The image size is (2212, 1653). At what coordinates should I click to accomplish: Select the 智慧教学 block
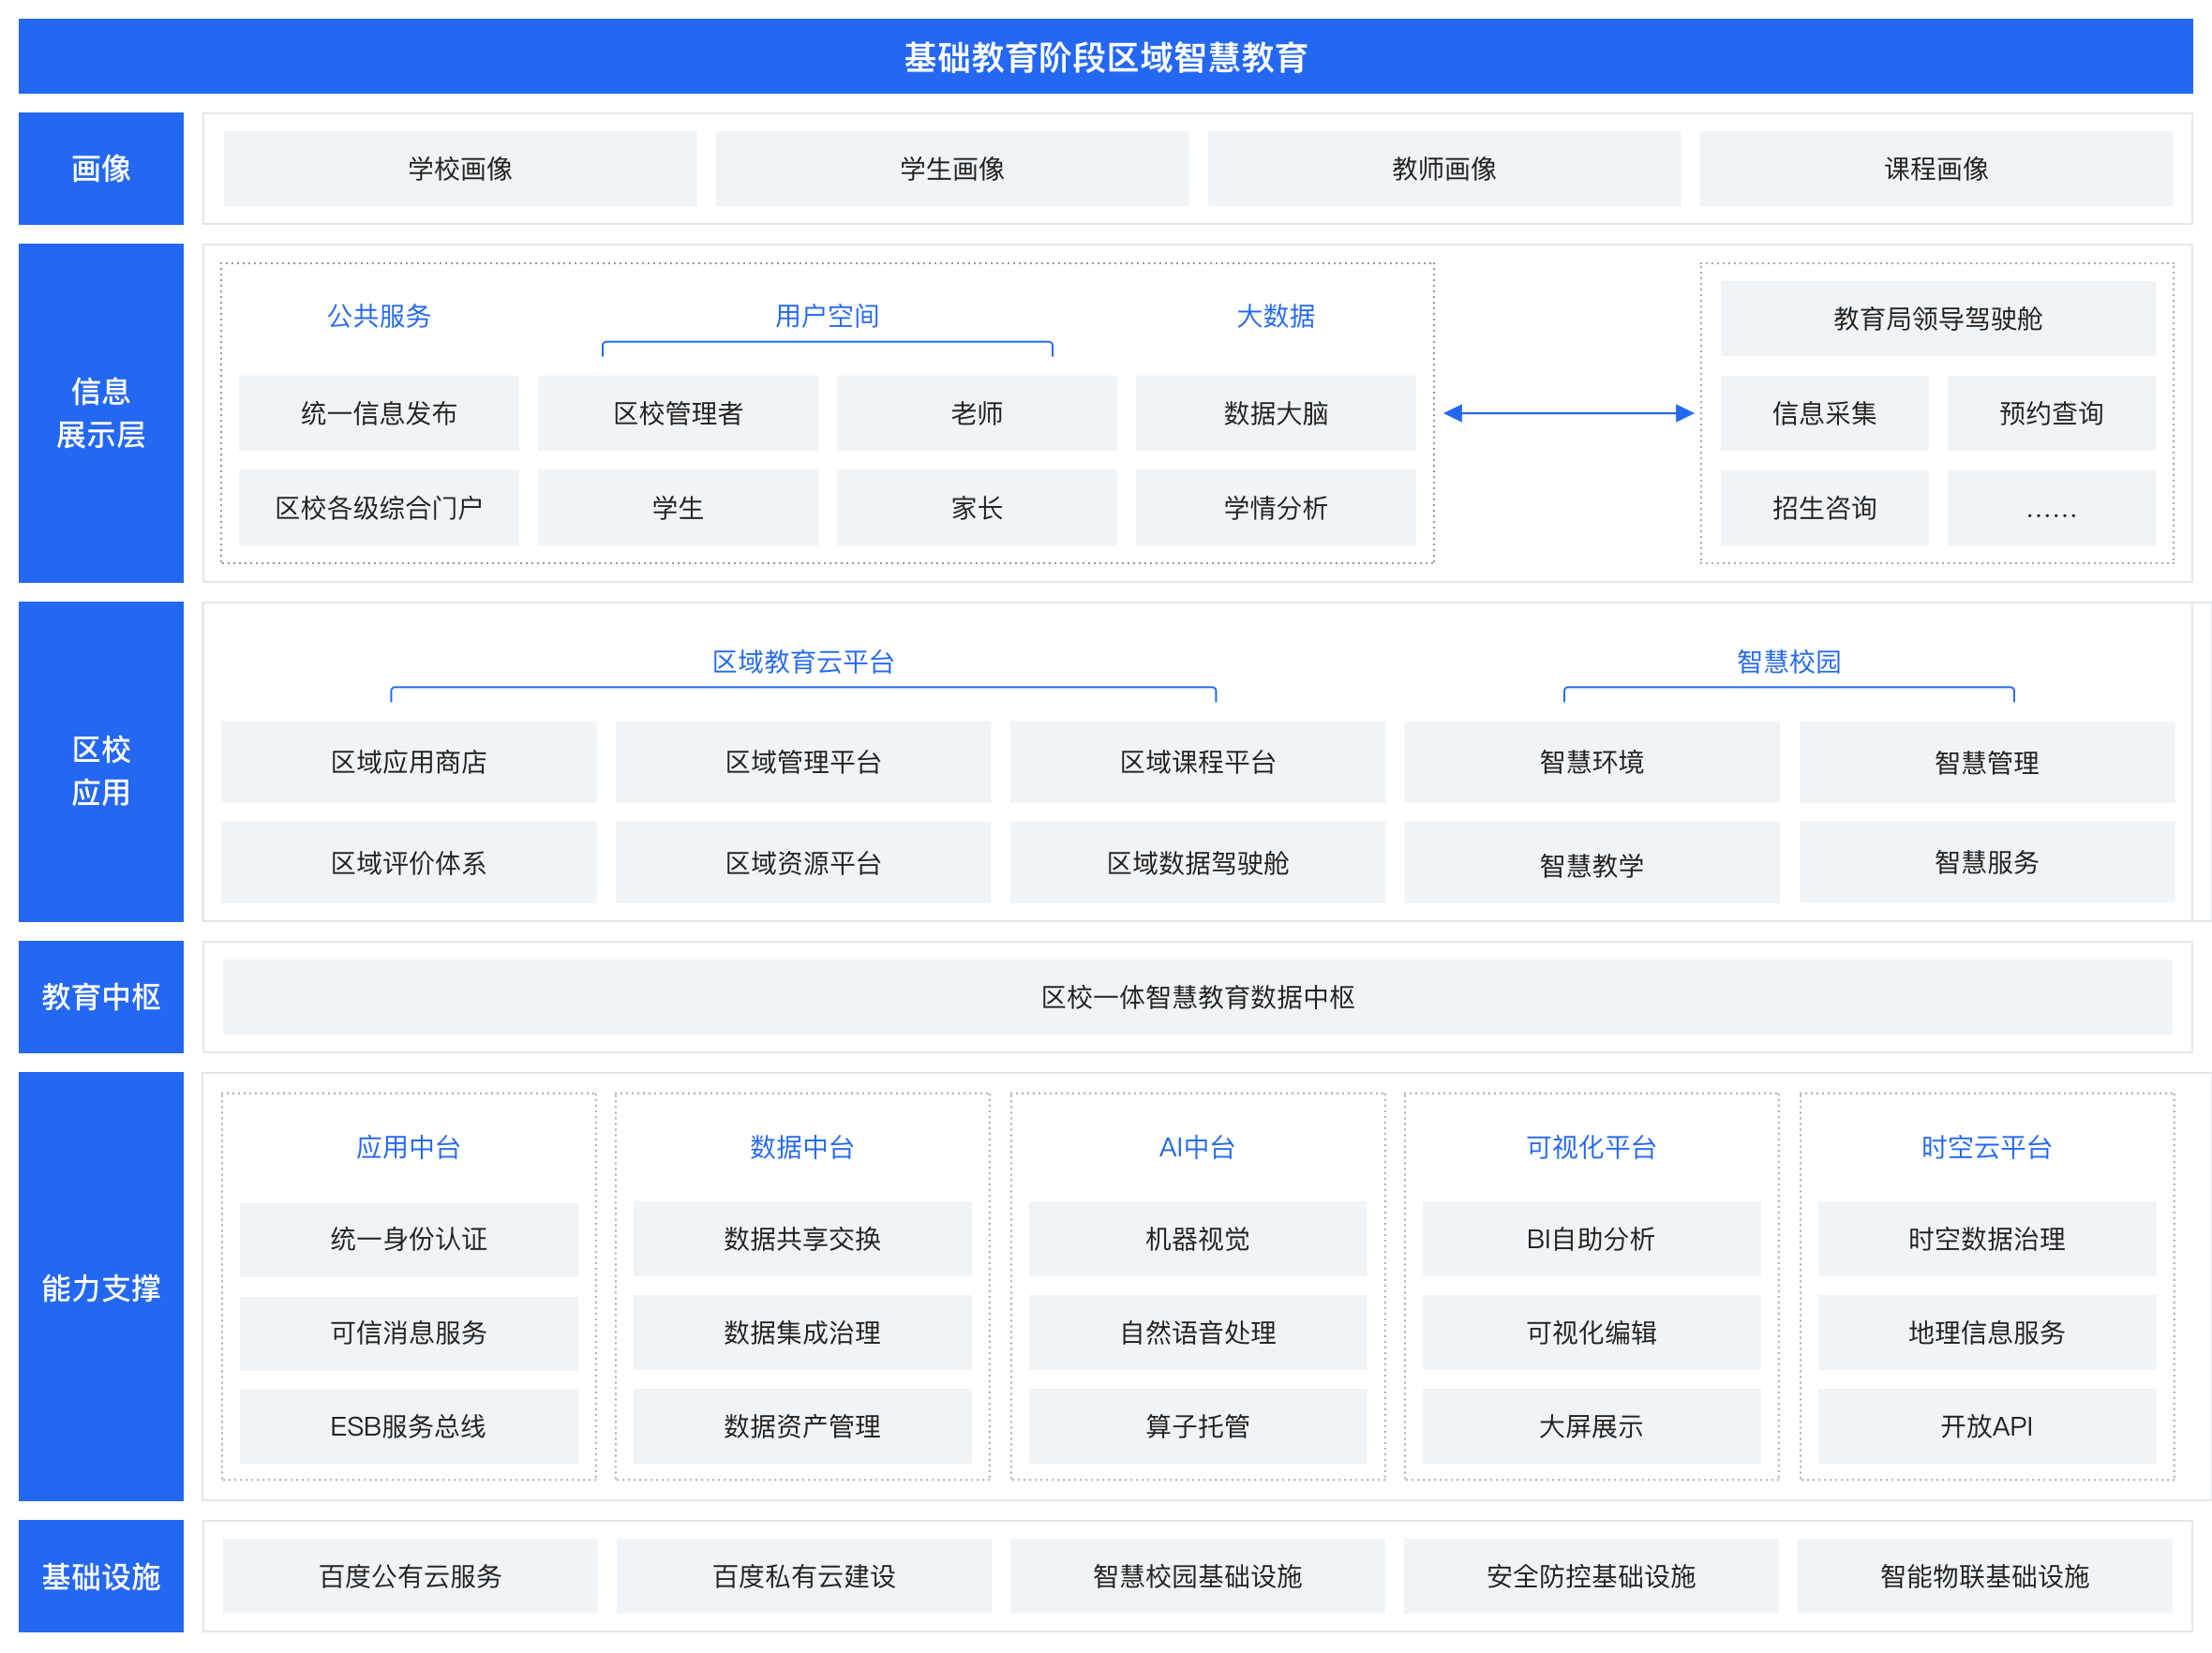1591,864
